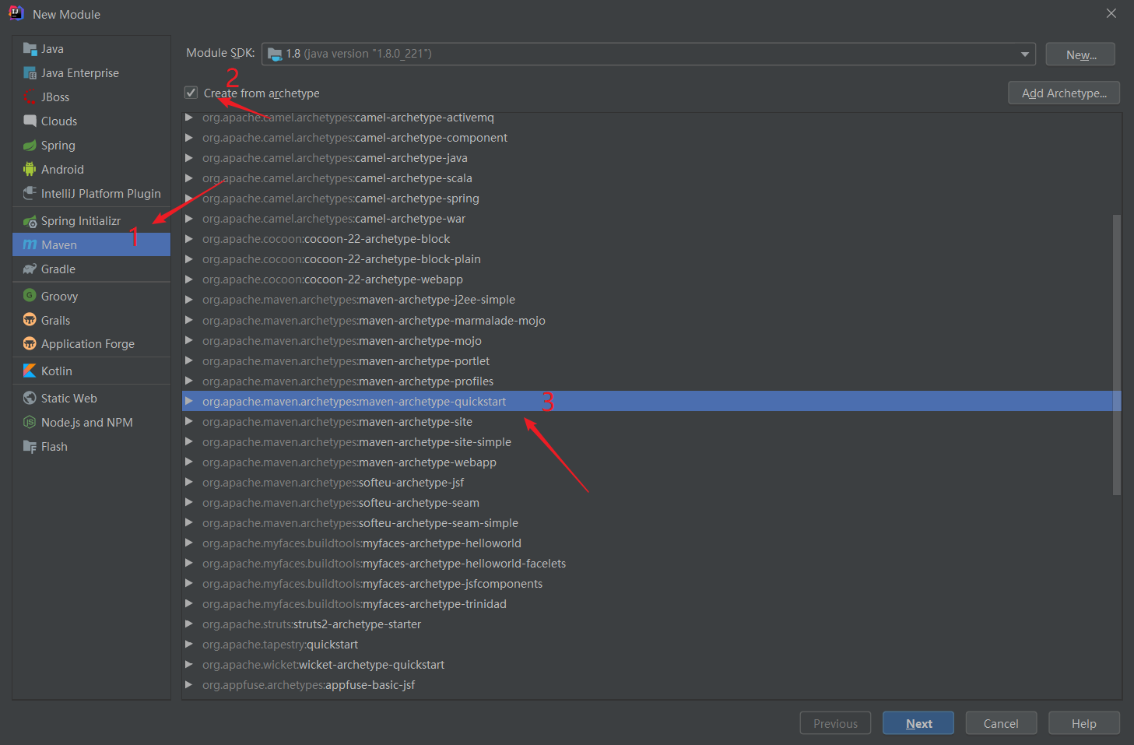Click the Spring Initializr icon
The height and width of the screenshot is (745, 1134).
pos(30,221)
